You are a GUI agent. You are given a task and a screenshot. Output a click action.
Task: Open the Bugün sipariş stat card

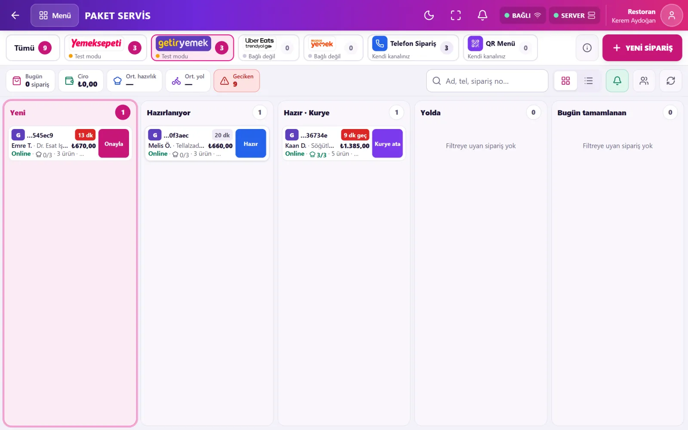(x=31, y=81)
